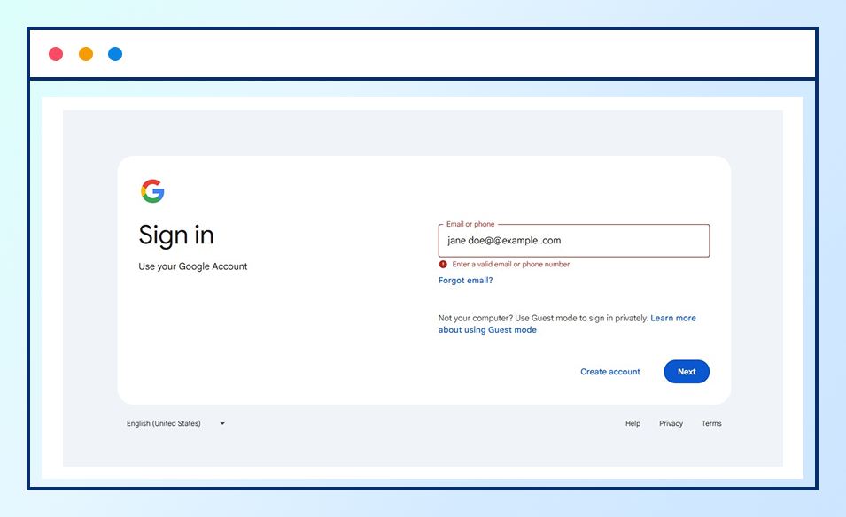The image size is (846, 517).
Task: Open the language selection dropdown
Action: [x=175, y=423]
